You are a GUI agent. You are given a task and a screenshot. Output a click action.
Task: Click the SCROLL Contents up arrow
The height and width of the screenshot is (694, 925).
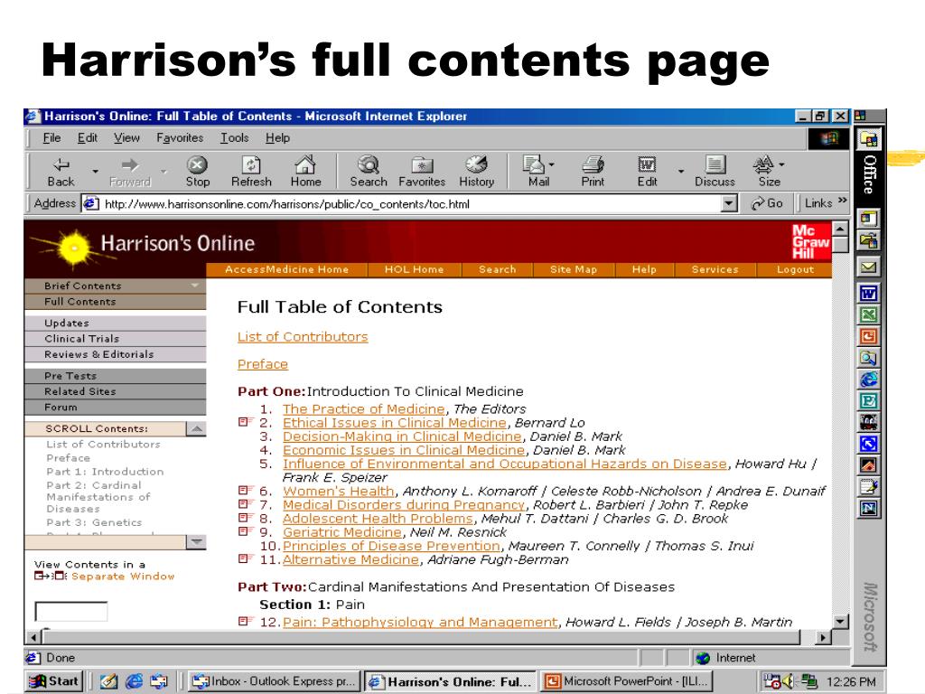tap(196, 428)
